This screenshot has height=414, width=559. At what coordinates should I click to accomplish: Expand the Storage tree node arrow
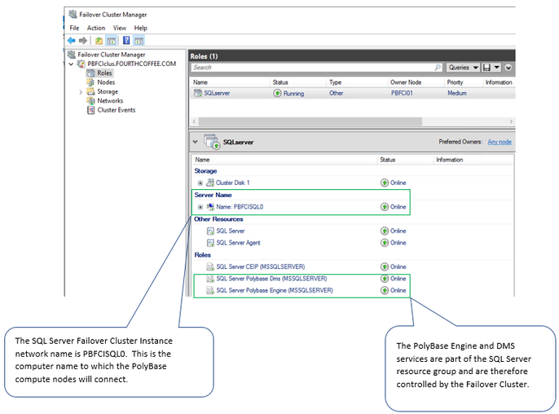point(81,92)
